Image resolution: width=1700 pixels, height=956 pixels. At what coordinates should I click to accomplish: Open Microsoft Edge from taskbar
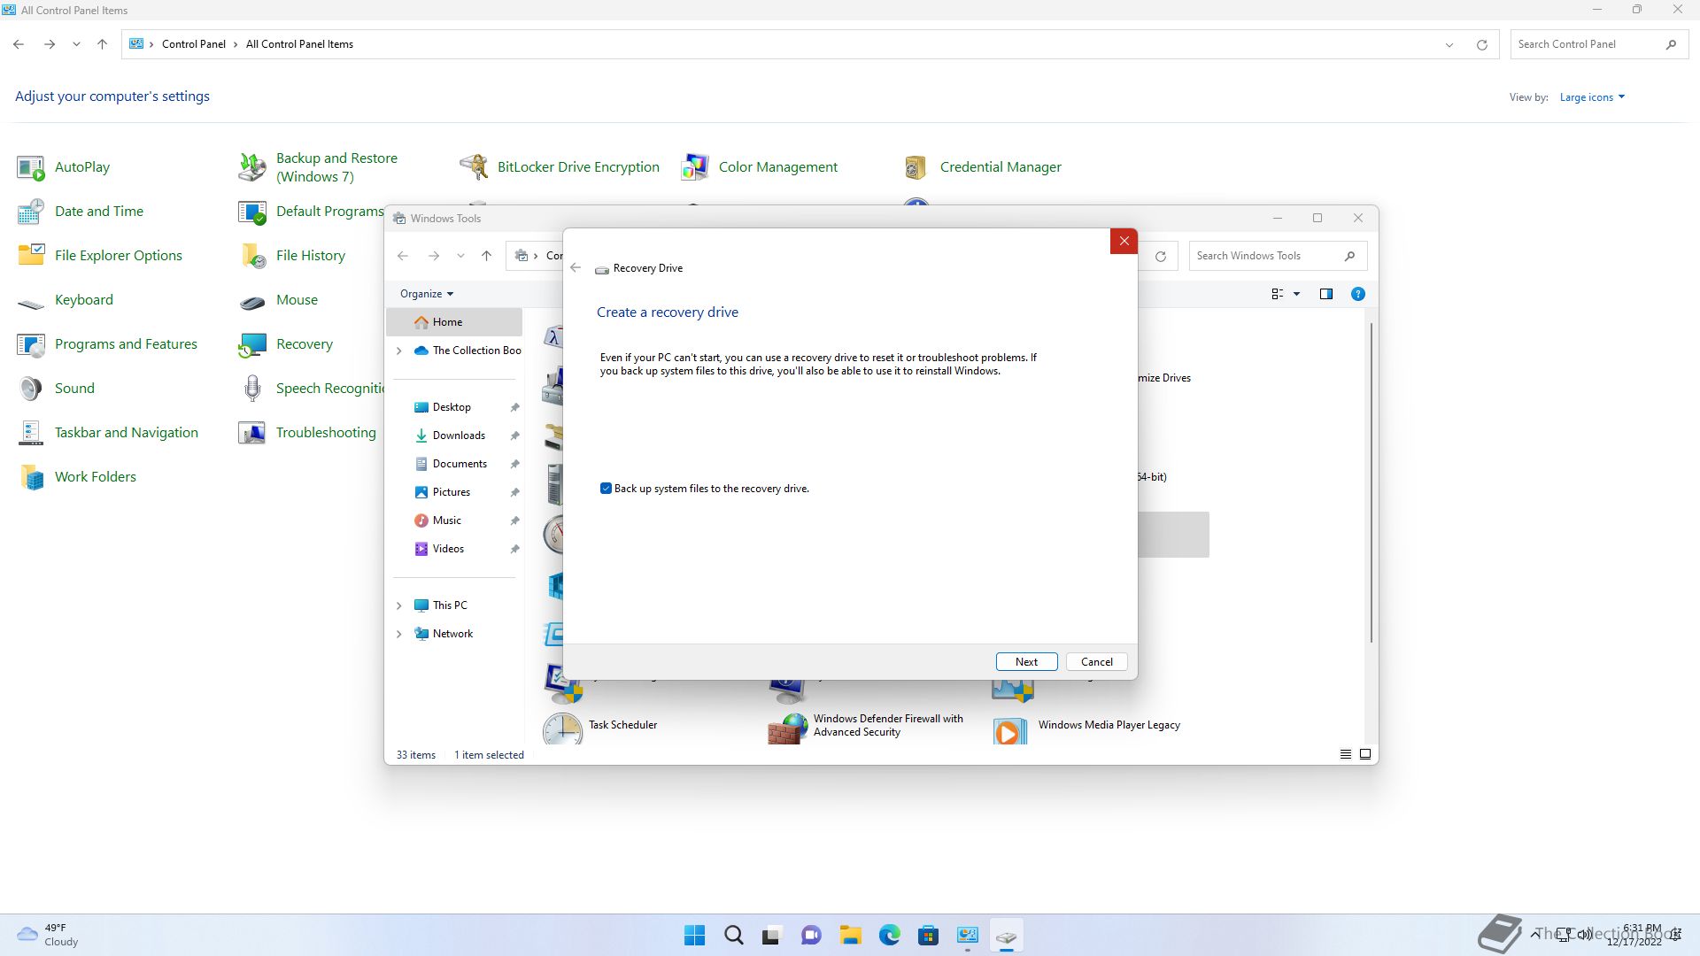coord(889,935)
